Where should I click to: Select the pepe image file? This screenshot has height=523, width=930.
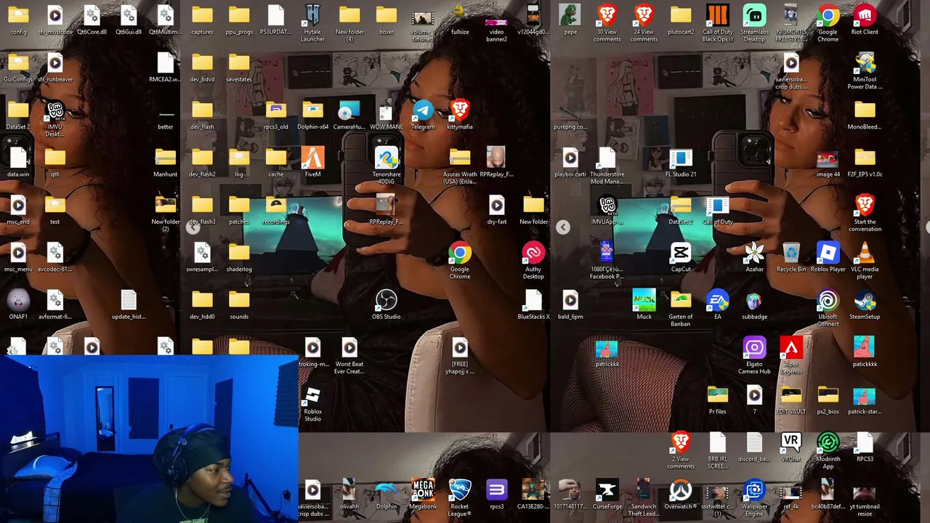click(x=570, y=20)
